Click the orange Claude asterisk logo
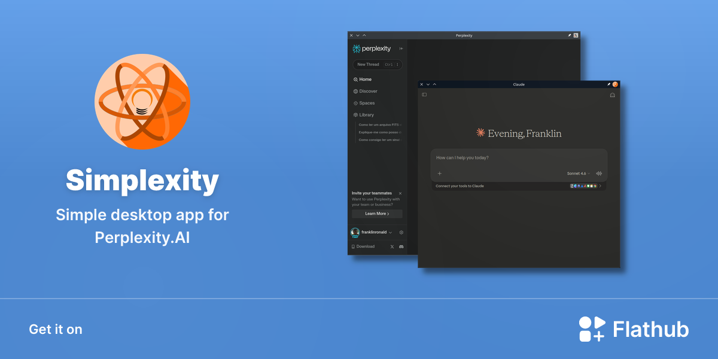The width and height of the screenshot is (718, 359). pyautogui.click(x=480, y=133)
